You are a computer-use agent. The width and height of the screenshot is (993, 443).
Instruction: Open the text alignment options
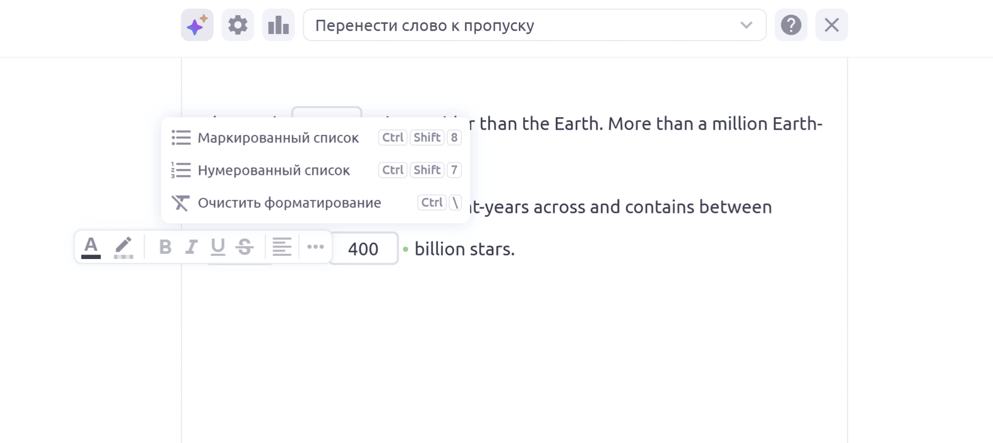282,247
